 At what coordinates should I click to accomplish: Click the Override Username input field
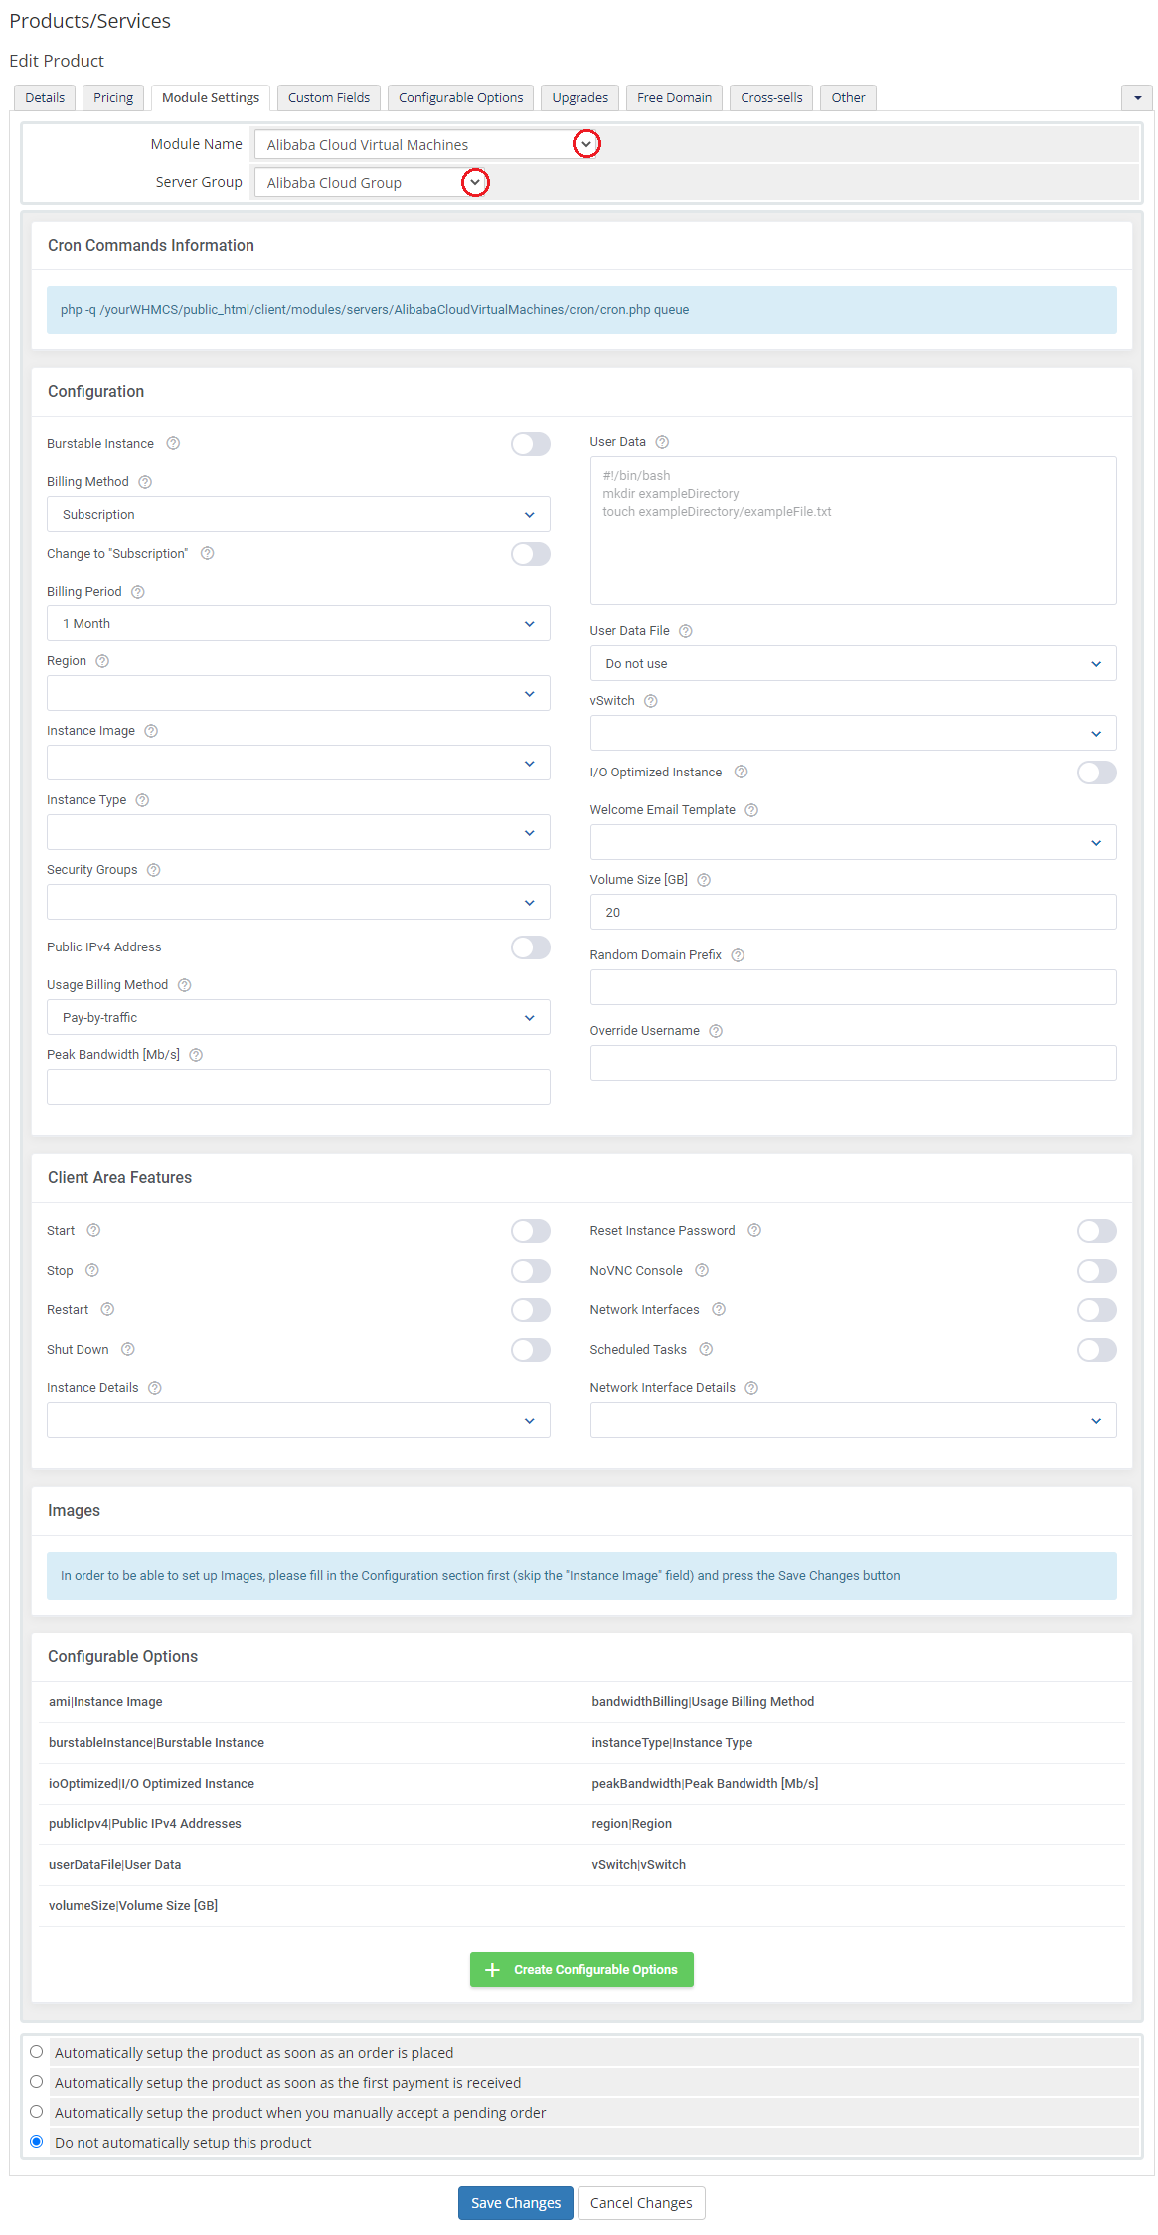pyautogui.click(x=853, y=1063)
